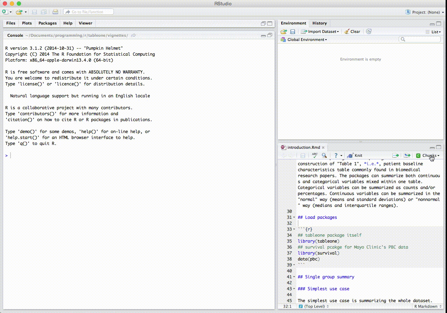Open the Project: (None) selector
Screen dimensions: 447x313
point(424,12)
